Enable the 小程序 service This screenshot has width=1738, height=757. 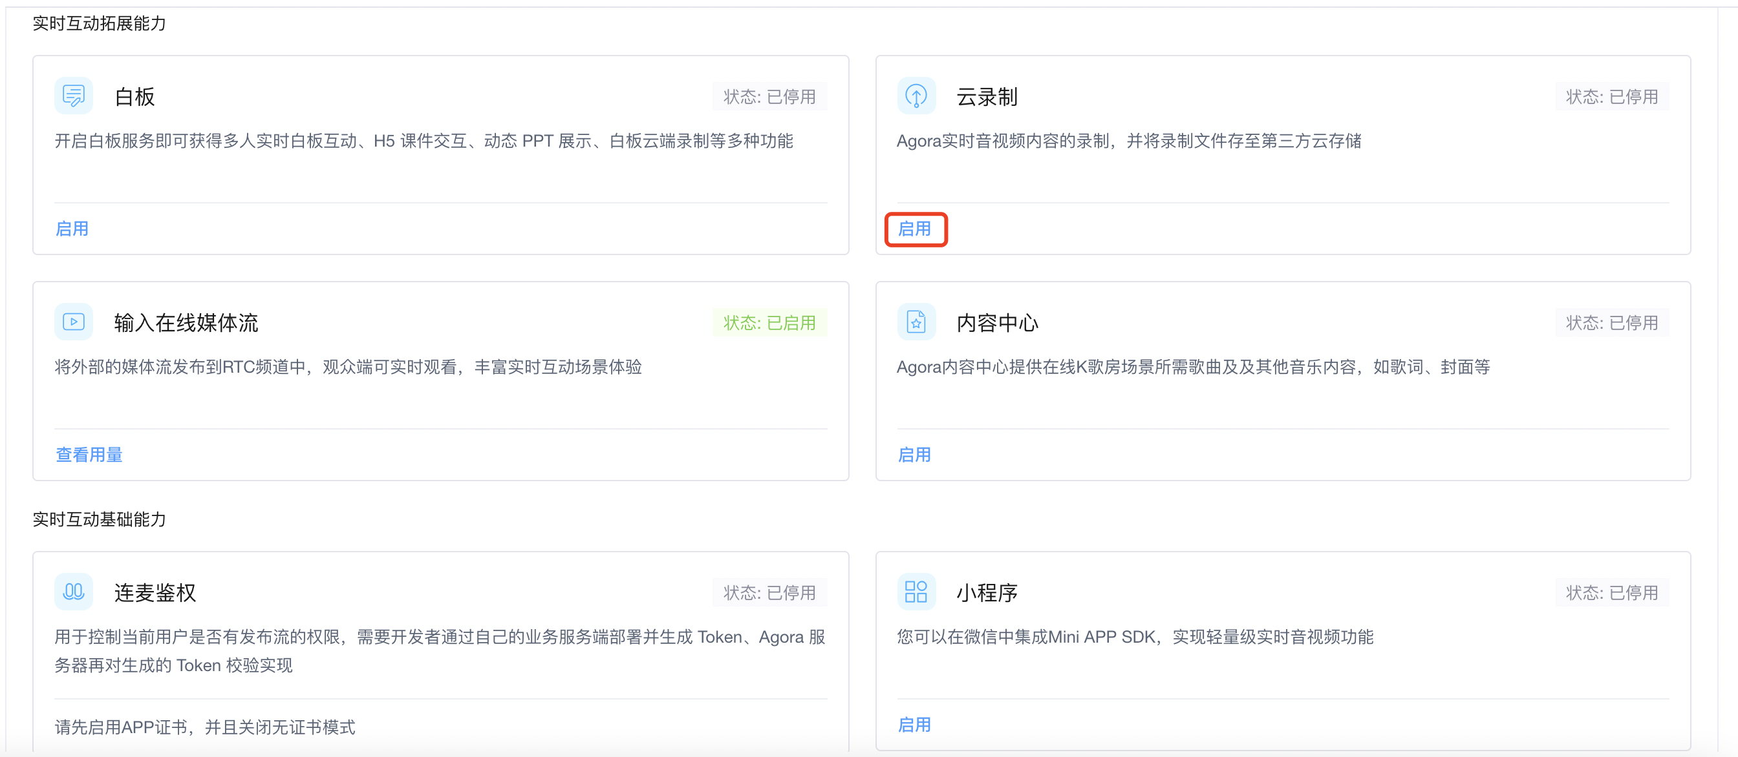[915, 724]
